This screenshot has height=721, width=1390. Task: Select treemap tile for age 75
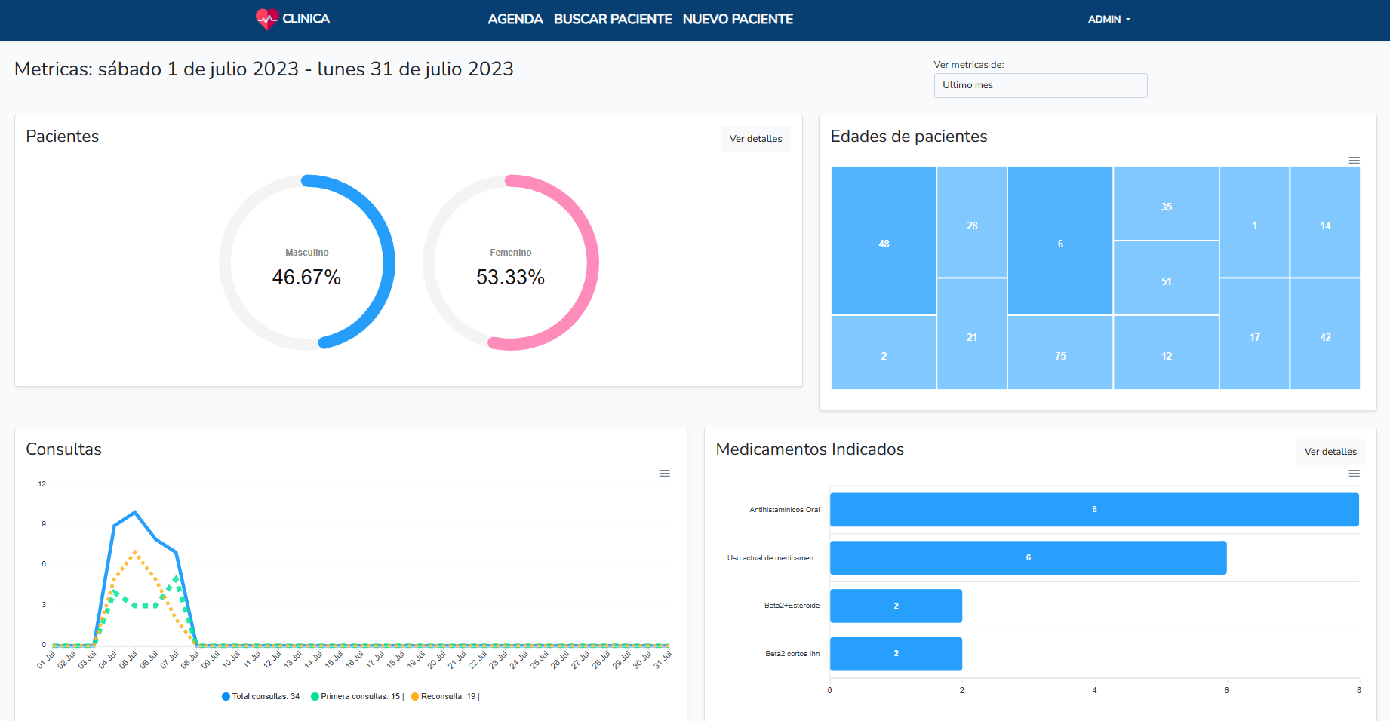coord(1060,352)
